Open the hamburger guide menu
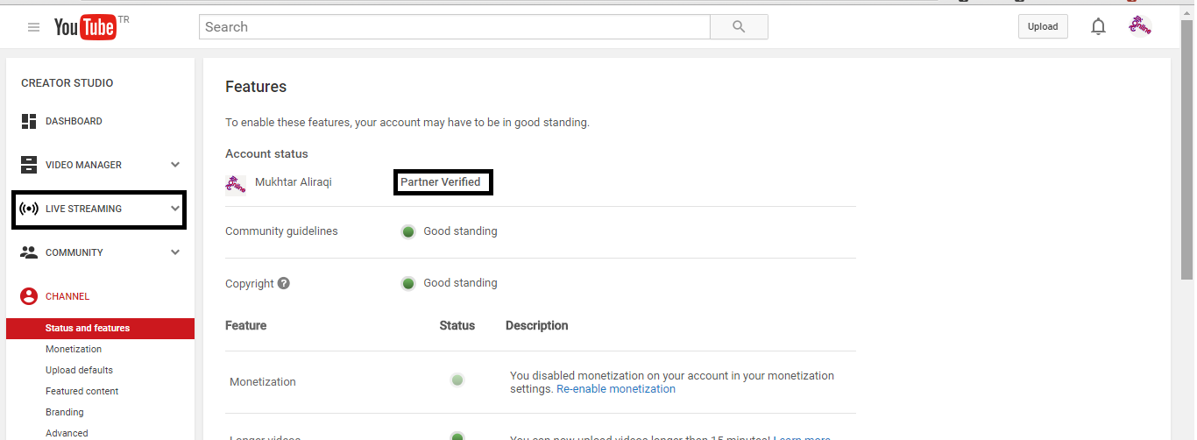The image size is (1197, 440). pos(34,27)
